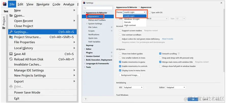Uncheck Enable mnemonics in menu

point(120,62)
